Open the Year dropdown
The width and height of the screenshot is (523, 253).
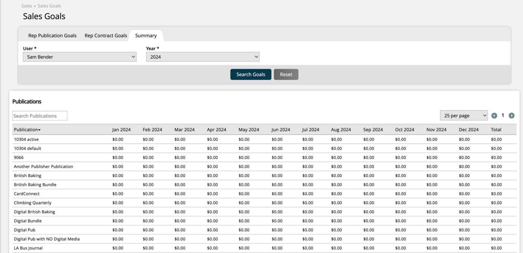[203, 57]
